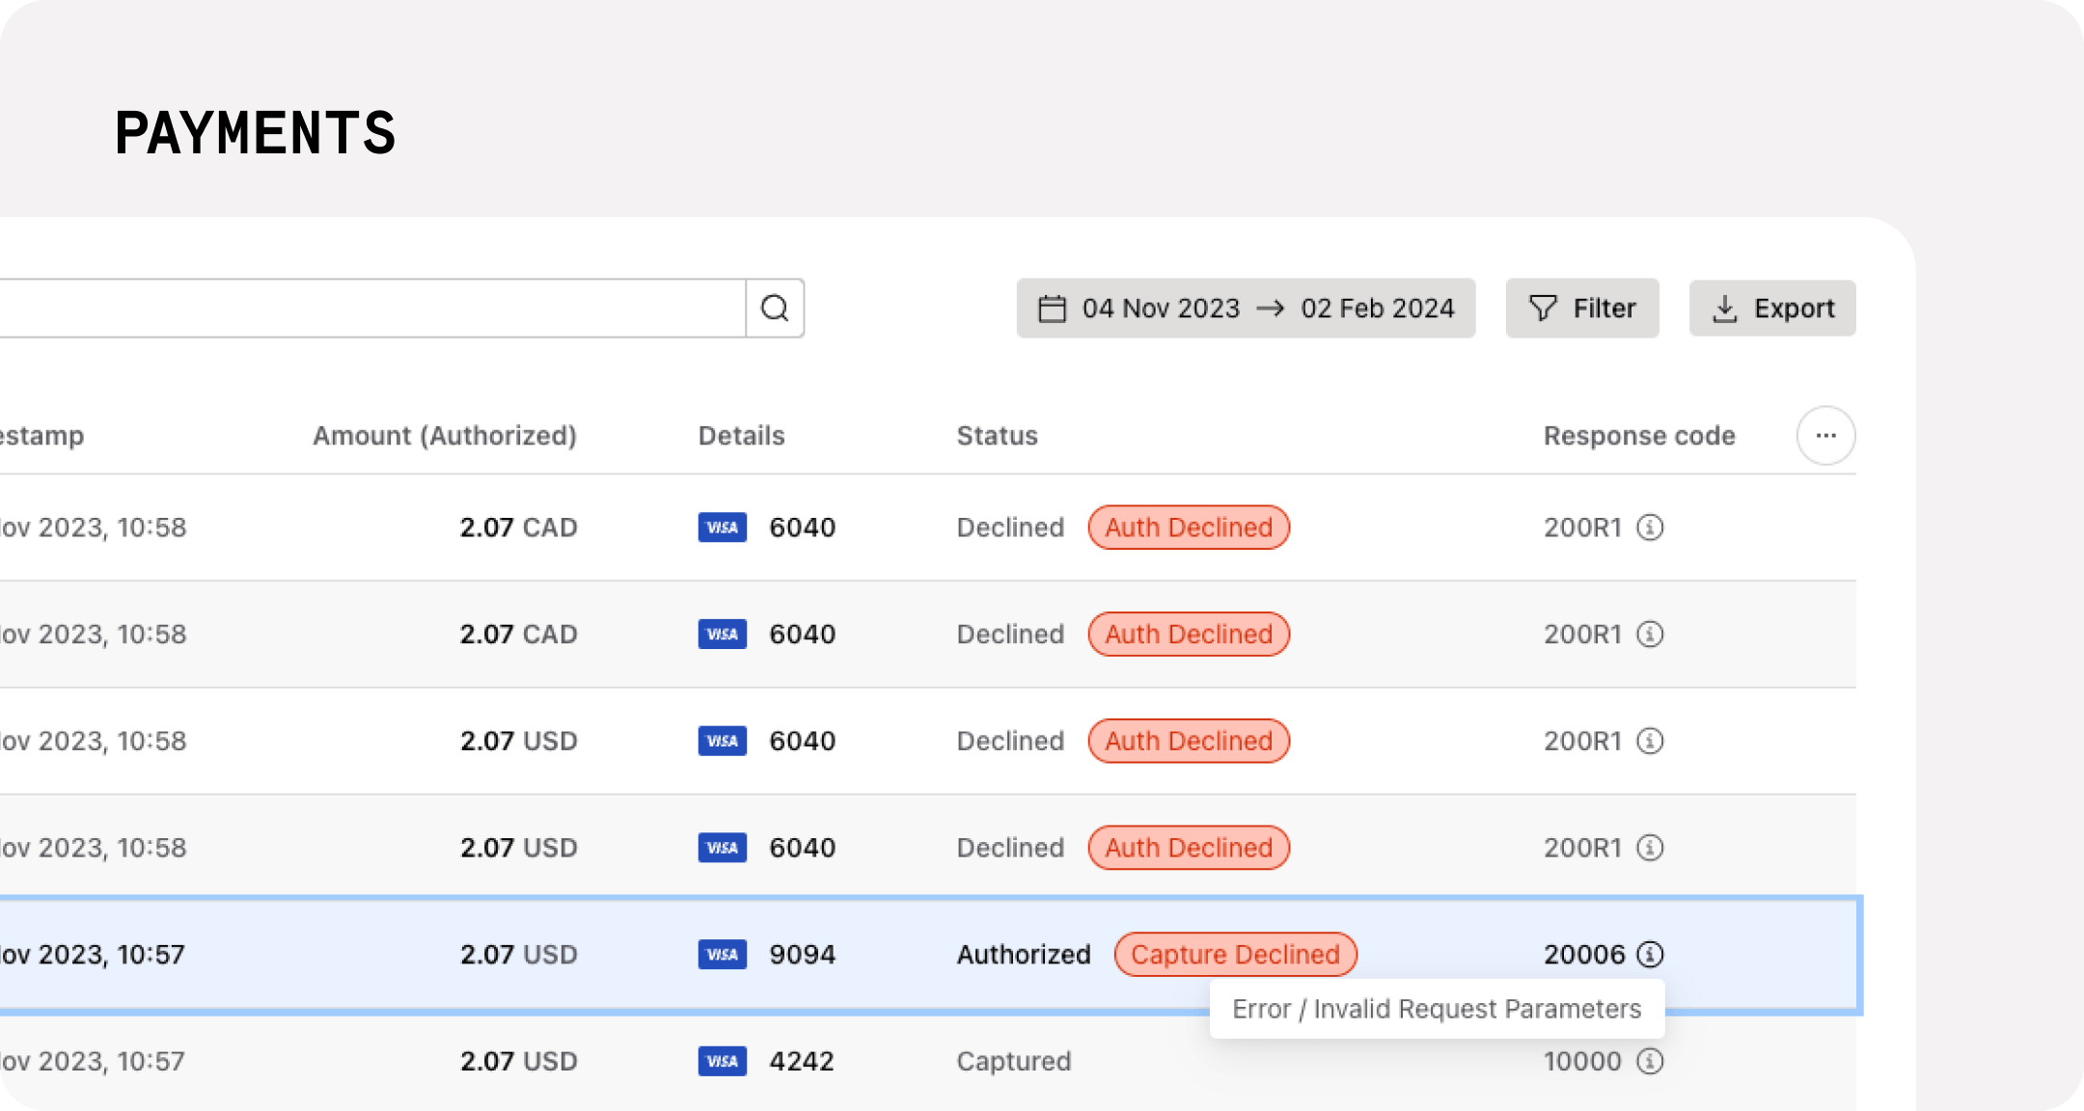Click the first Auth Declined badge
2084x1111 pixels.
click(x=1189, y=528)
